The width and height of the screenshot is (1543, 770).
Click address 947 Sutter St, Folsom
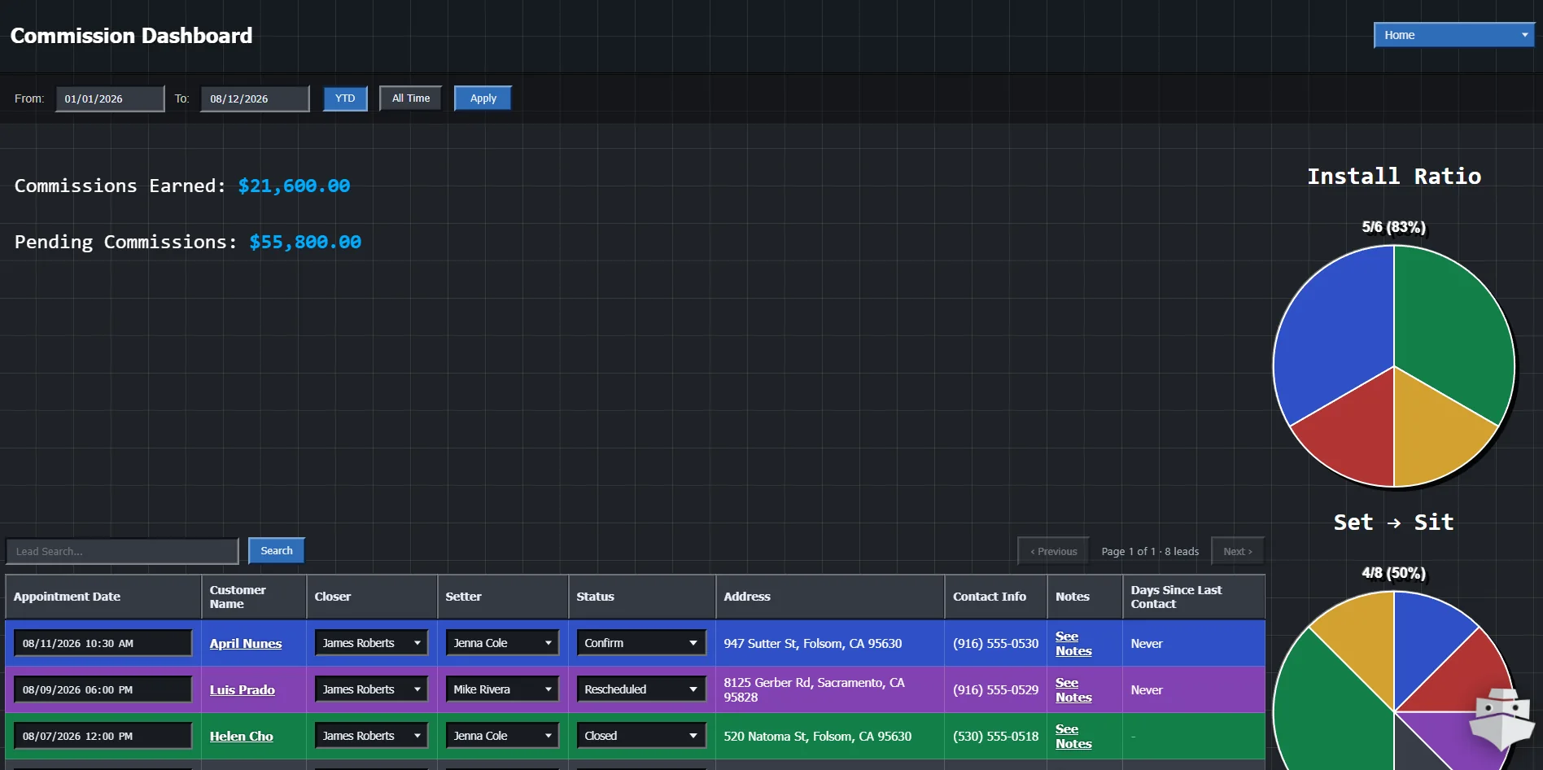812,643
